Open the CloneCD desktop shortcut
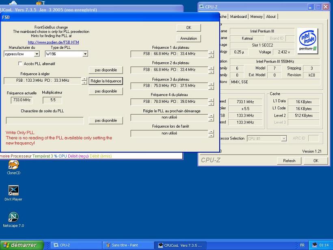 tap(13, 167)
